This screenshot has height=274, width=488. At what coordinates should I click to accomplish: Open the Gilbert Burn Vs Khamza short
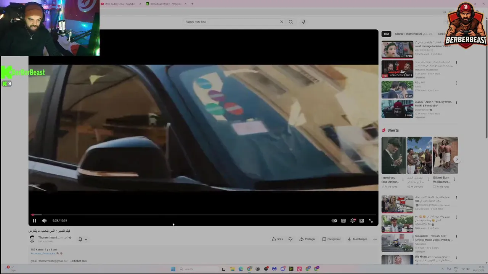pyautogui.click(x=445, y=155)
